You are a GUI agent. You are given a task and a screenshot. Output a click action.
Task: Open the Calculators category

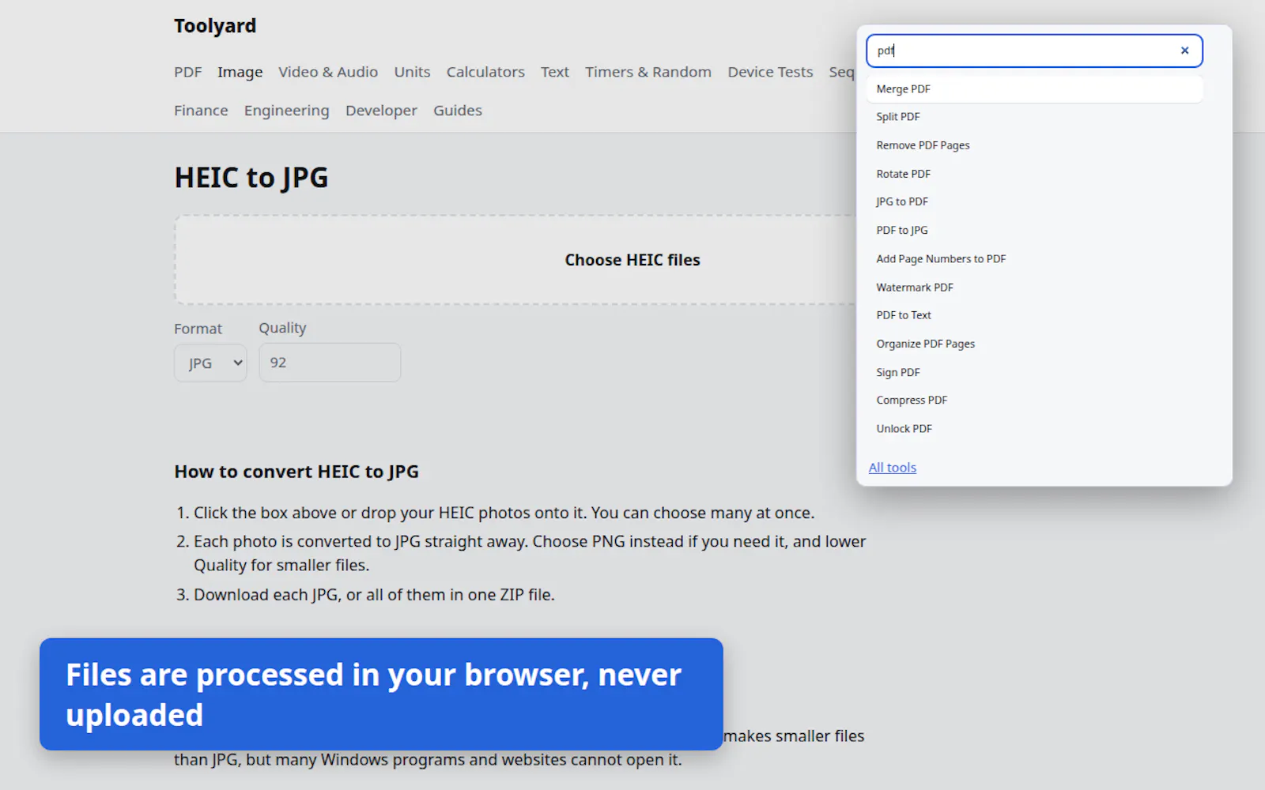tap(485, 72)
